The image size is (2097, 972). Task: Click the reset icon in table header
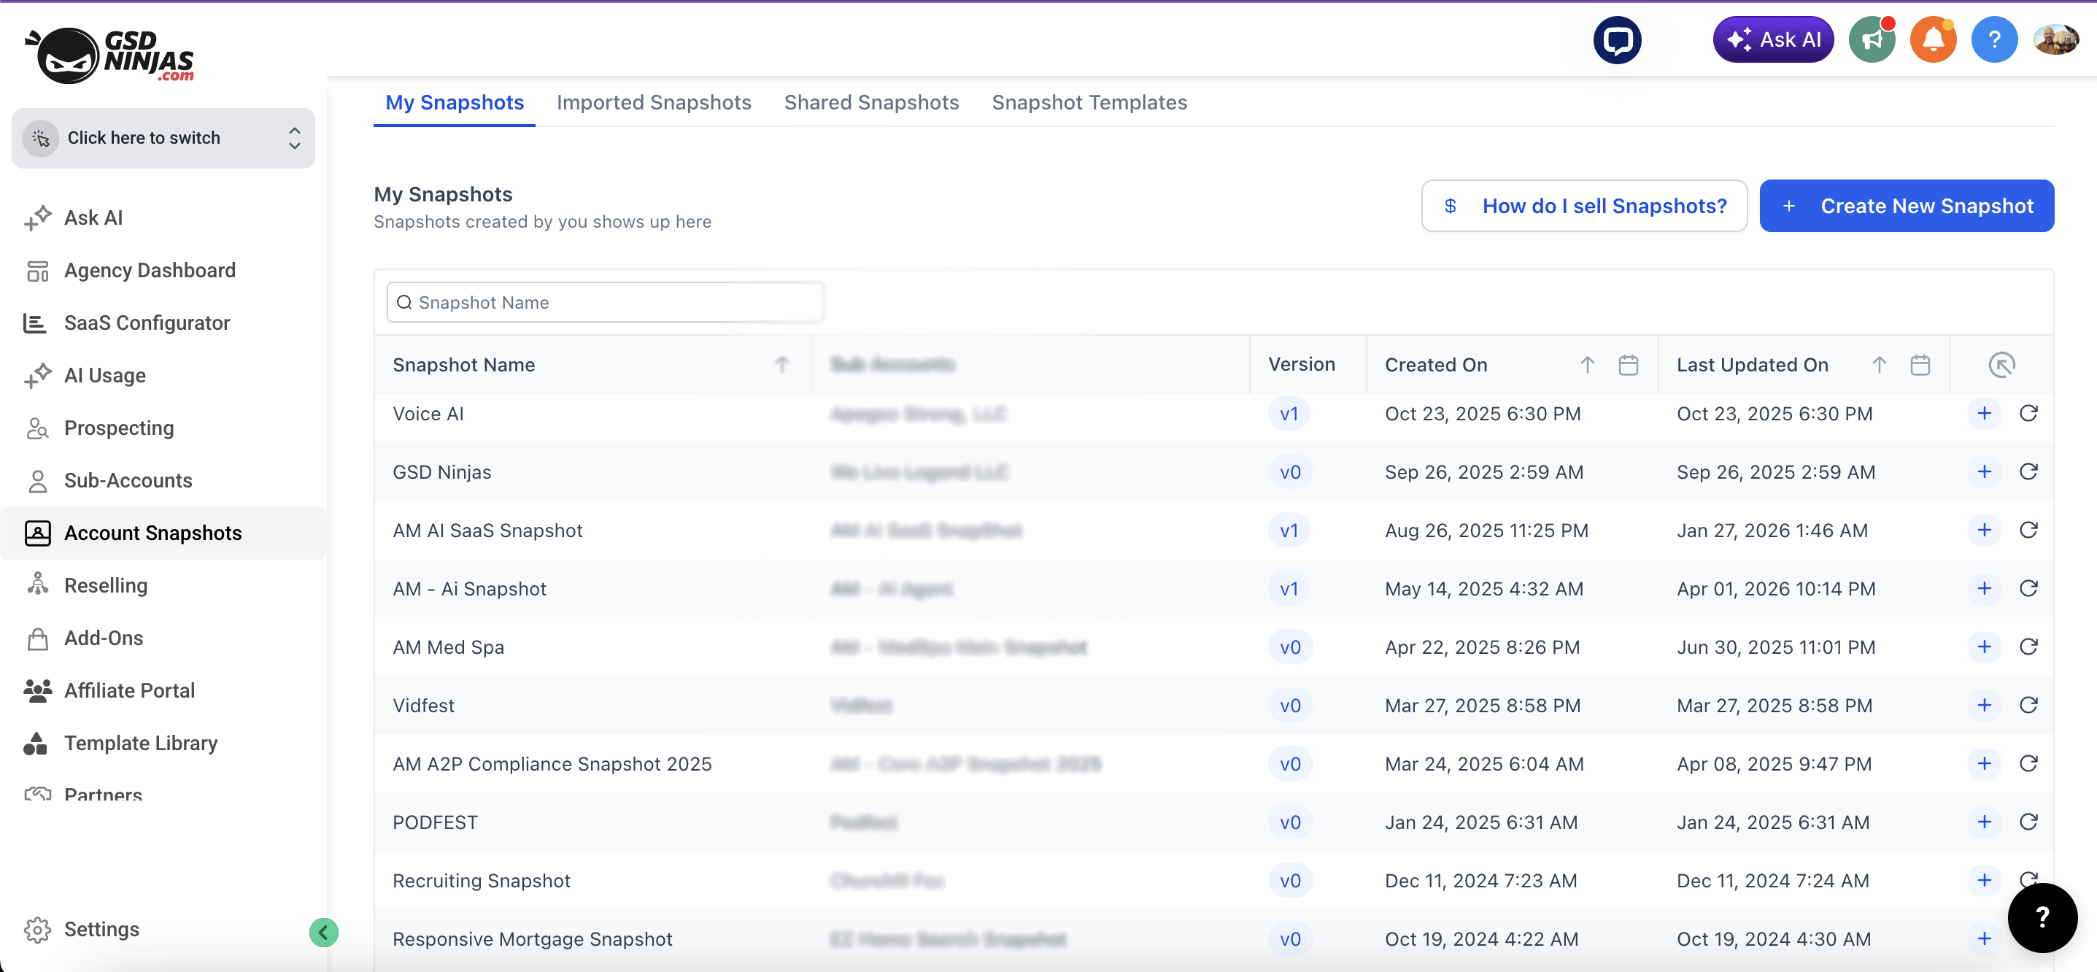pyautogui.click(x=2001, y=365)
